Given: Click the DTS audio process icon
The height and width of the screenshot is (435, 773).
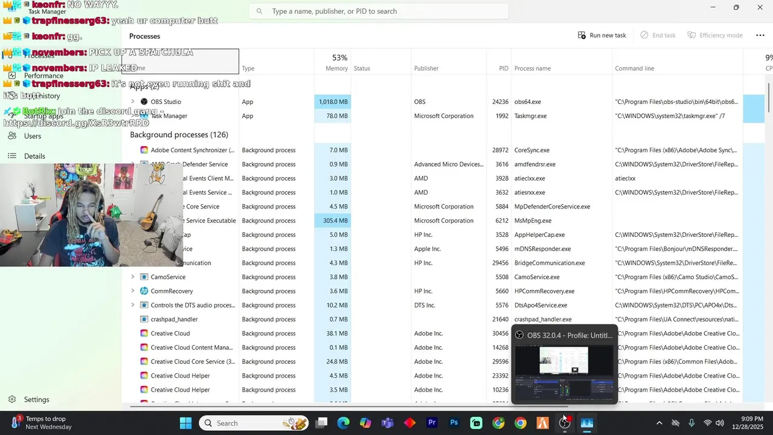Looking at the screenshot, I should click(x=144, y=305).
